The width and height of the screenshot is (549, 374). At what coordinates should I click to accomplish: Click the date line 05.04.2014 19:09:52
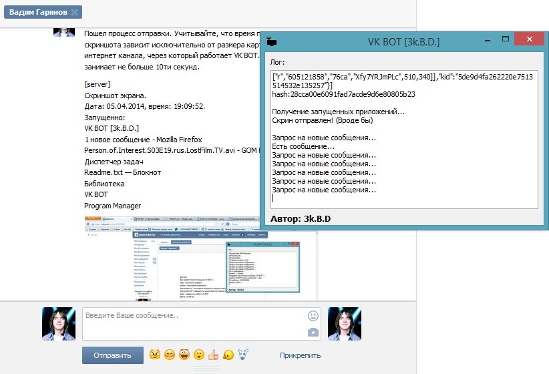coord(145,106)
